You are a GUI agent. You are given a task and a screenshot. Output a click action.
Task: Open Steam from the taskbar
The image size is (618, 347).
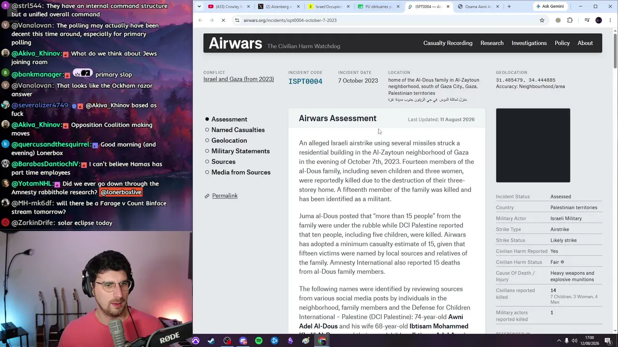[x=211, y=341]
